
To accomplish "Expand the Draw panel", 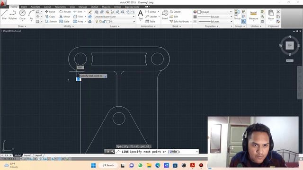I will [x=22, y=26].
